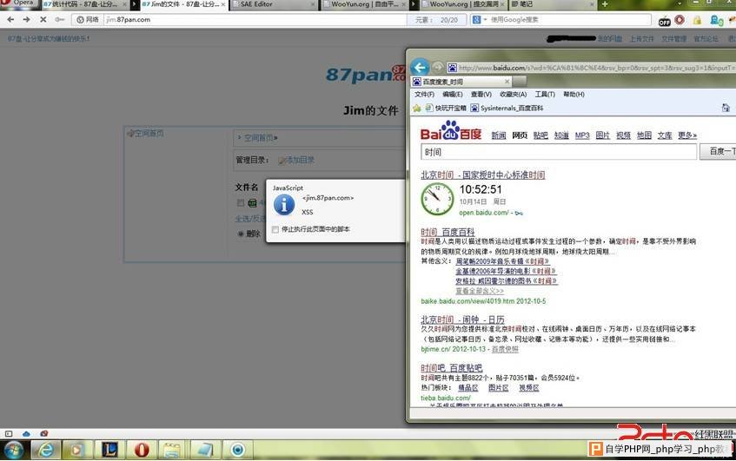Open IE 编辑(E) menu
The height and width of the screenshot is (461, 736).
[453, 95]
